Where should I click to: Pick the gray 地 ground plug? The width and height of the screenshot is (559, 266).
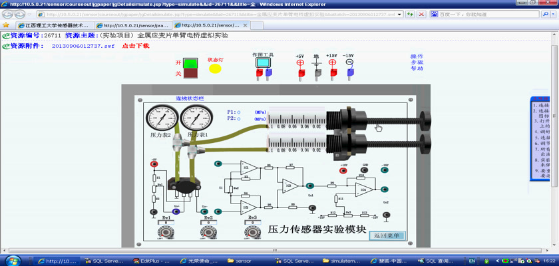pyautogui.click(x=317, y=74)
